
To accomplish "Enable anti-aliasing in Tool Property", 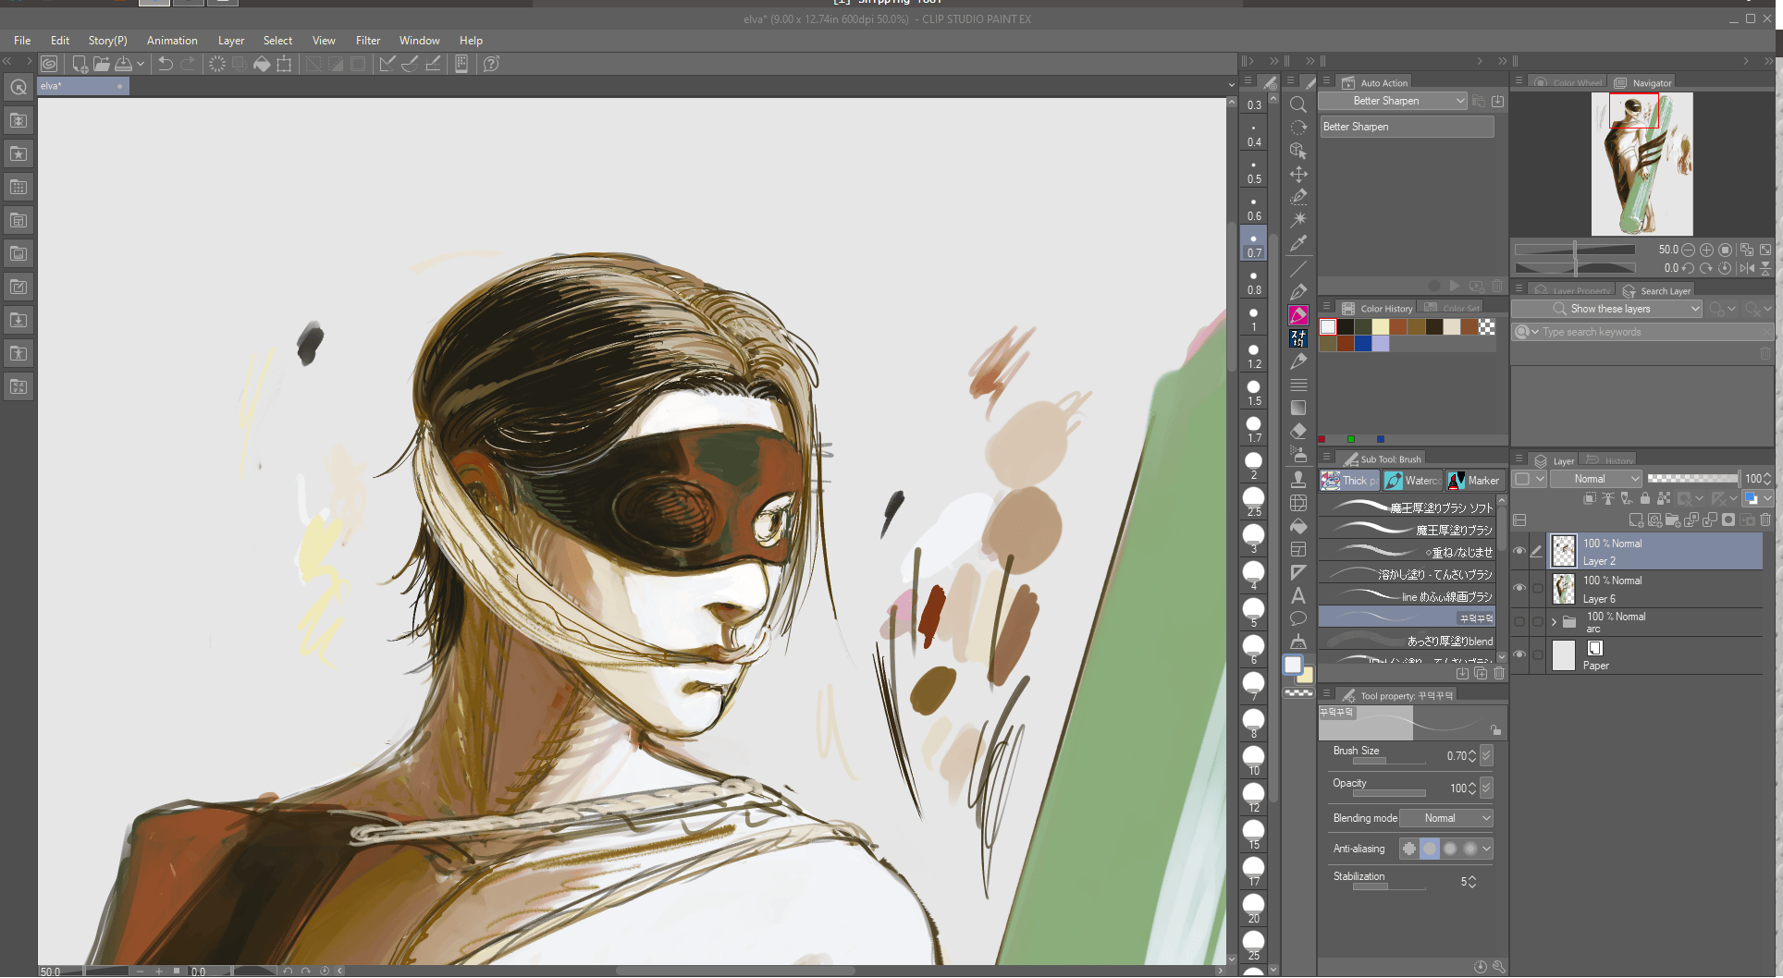I will (x=1430, y=849).
